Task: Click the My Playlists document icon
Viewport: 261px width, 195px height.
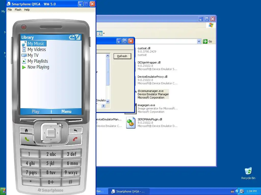Action: [24, 61]
